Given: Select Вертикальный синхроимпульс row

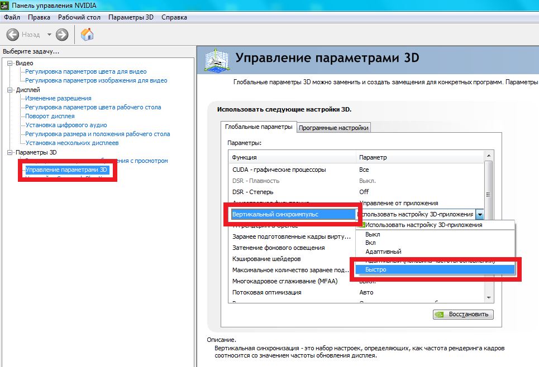Looking at the screenshot, I should (294, 214).
